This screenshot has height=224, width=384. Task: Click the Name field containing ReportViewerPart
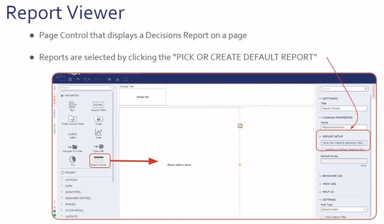coord(344,127)
